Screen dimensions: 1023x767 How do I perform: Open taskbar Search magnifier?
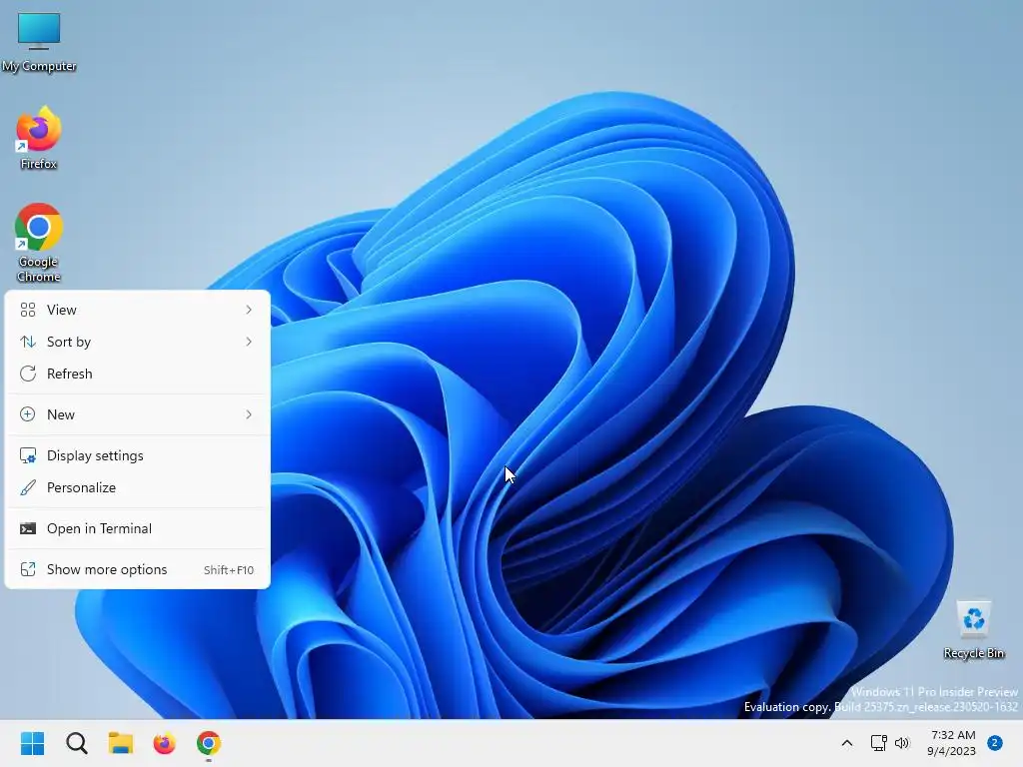(76, 743)
